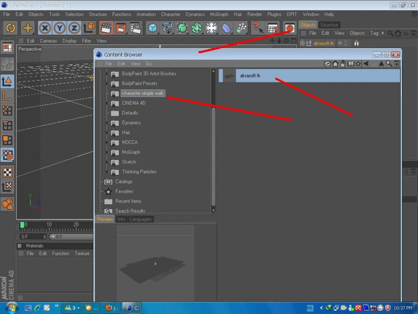Select the Model mode triangle icon
The width and height of the screenshot is (418, 314).
click(x=7, y=82)
